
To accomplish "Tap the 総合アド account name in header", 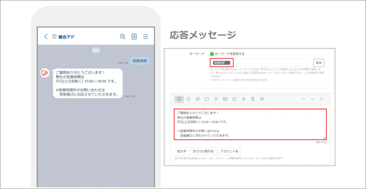I will click(66, 37).
